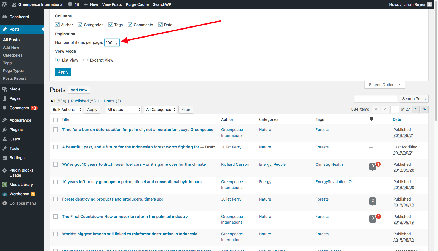Click the WordPress logo icon
Screen dimensions: 438x251
(x=4, y=4)
